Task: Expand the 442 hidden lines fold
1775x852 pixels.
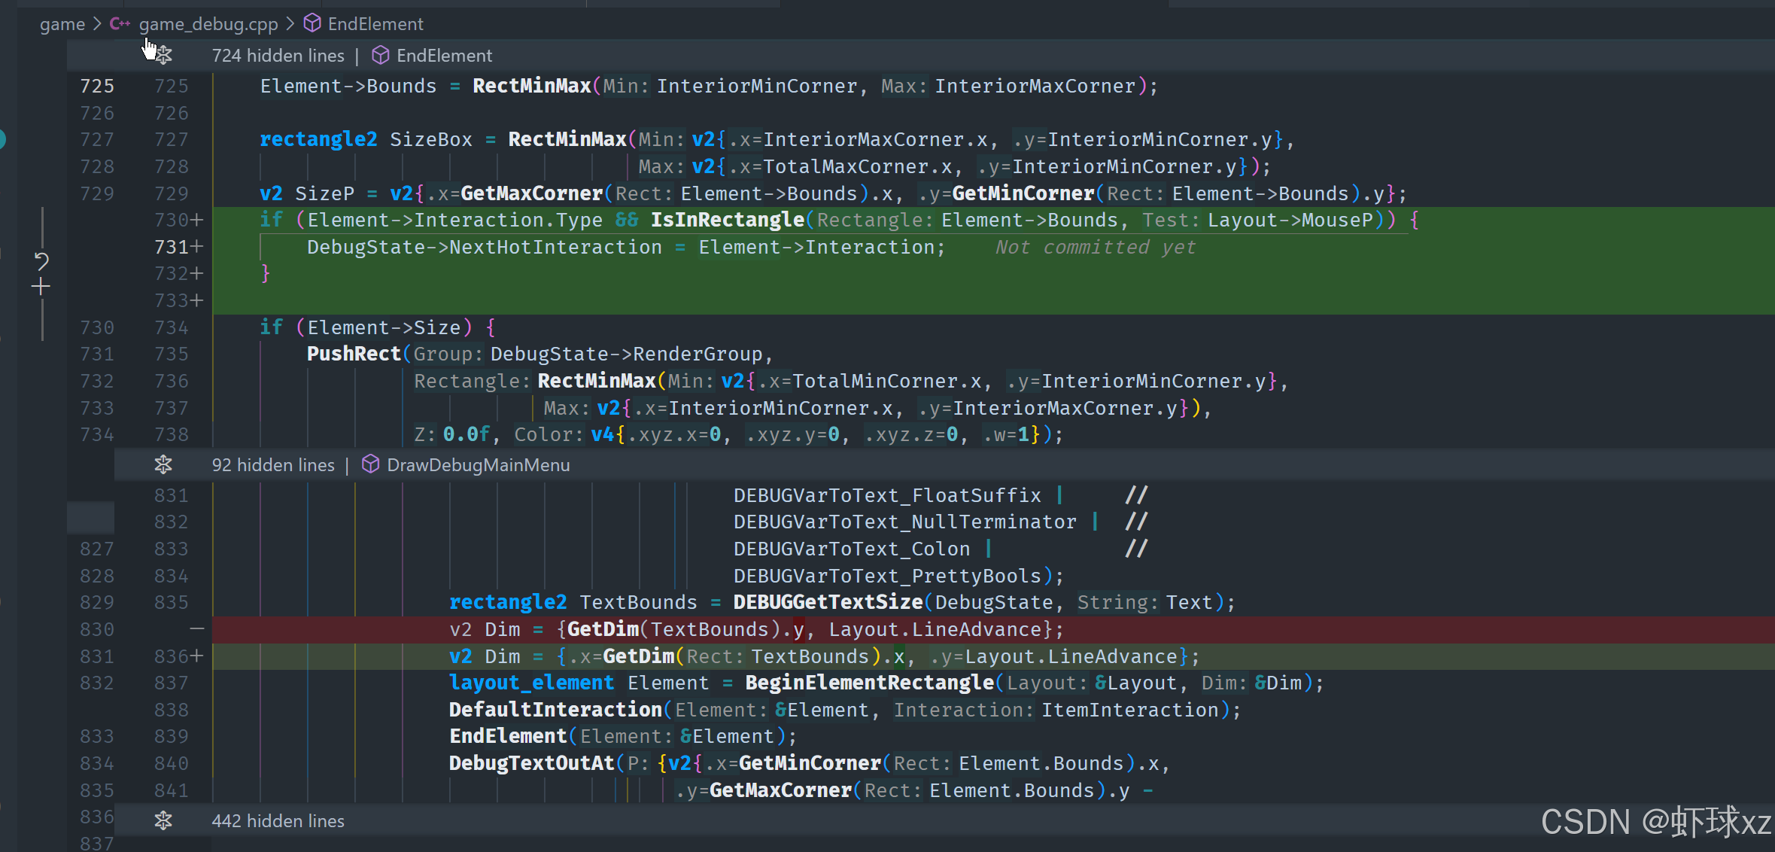Action: click(x=278, y=821)
